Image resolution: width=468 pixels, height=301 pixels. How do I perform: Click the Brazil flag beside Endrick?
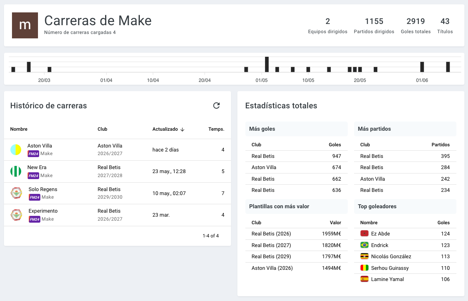[364, 245]
